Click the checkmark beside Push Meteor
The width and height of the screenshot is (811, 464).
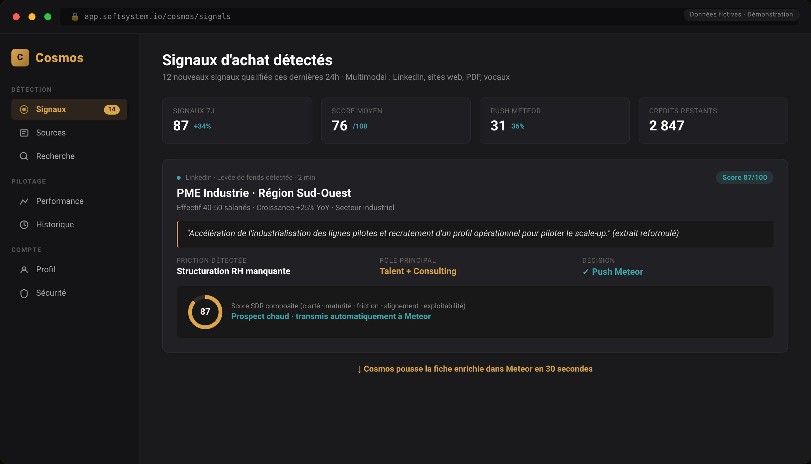[585, 272]
